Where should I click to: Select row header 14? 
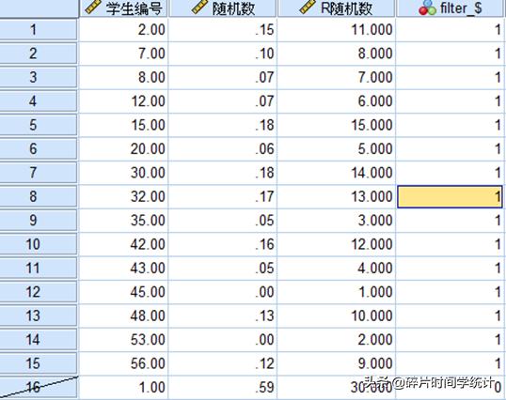39,340
